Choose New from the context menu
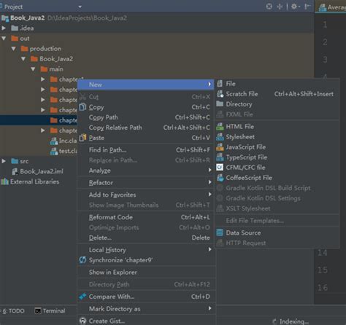 (146, 85)
